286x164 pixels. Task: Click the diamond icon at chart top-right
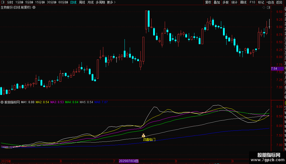tap(264, 8)
